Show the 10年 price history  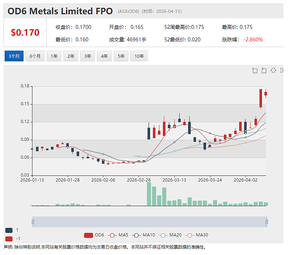[x=139, y=56]
